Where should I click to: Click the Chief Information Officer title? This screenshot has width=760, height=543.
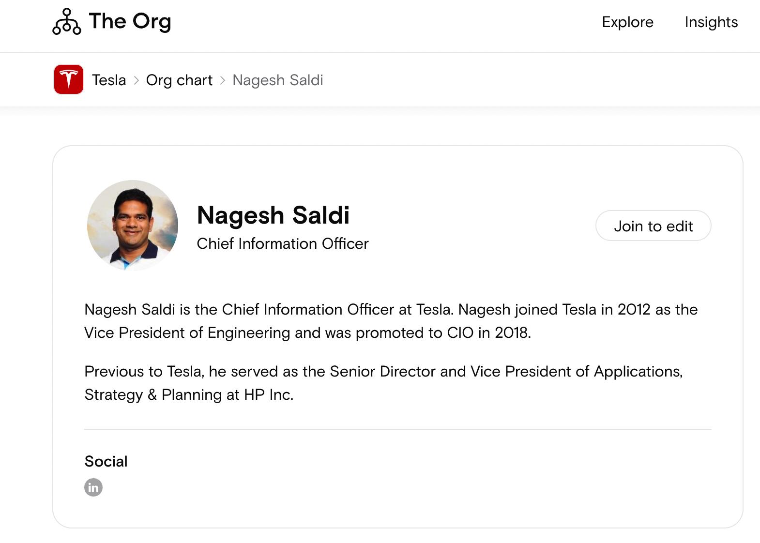(x=282, y=243)
